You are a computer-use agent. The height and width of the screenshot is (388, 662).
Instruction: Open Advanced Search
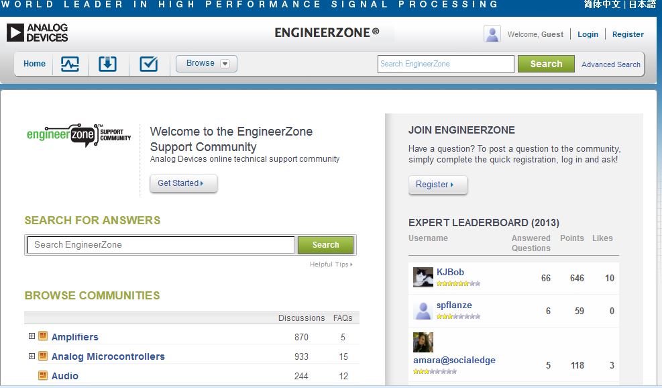pos(610,64)
